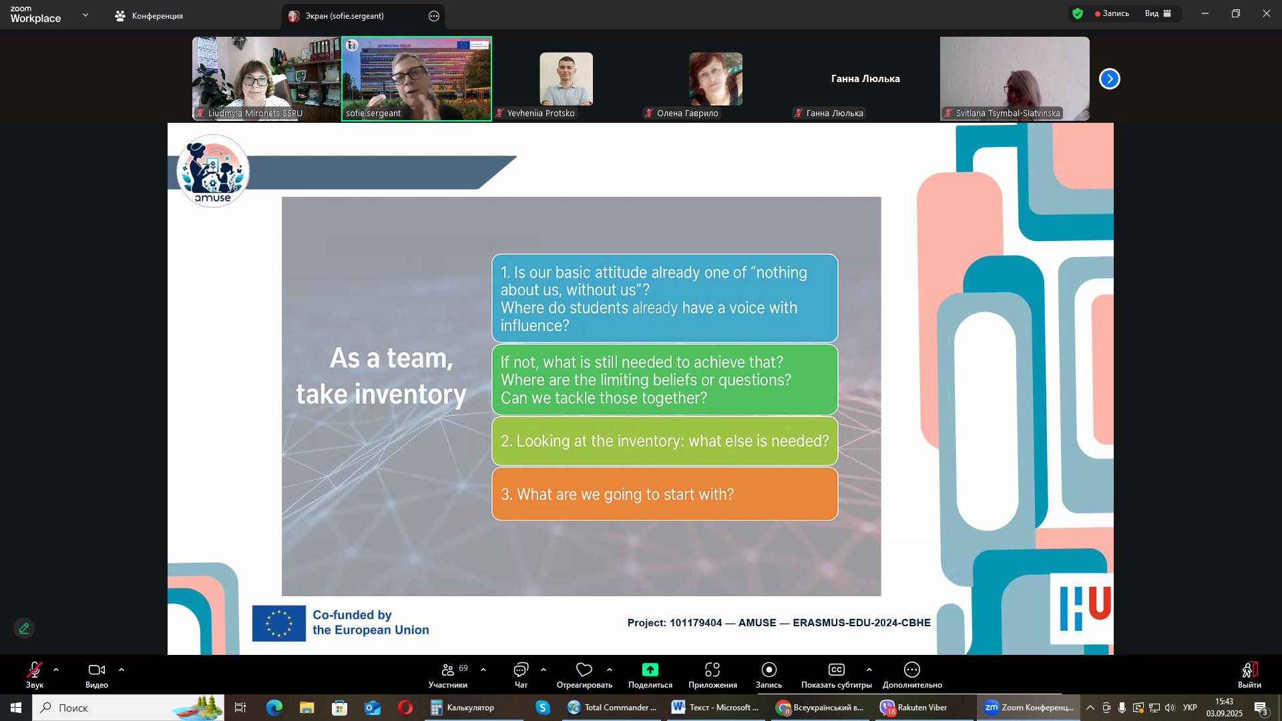Expand video options arrow beside Video
The height and width of the screenshot is (721, 1282).
point(122,670)
